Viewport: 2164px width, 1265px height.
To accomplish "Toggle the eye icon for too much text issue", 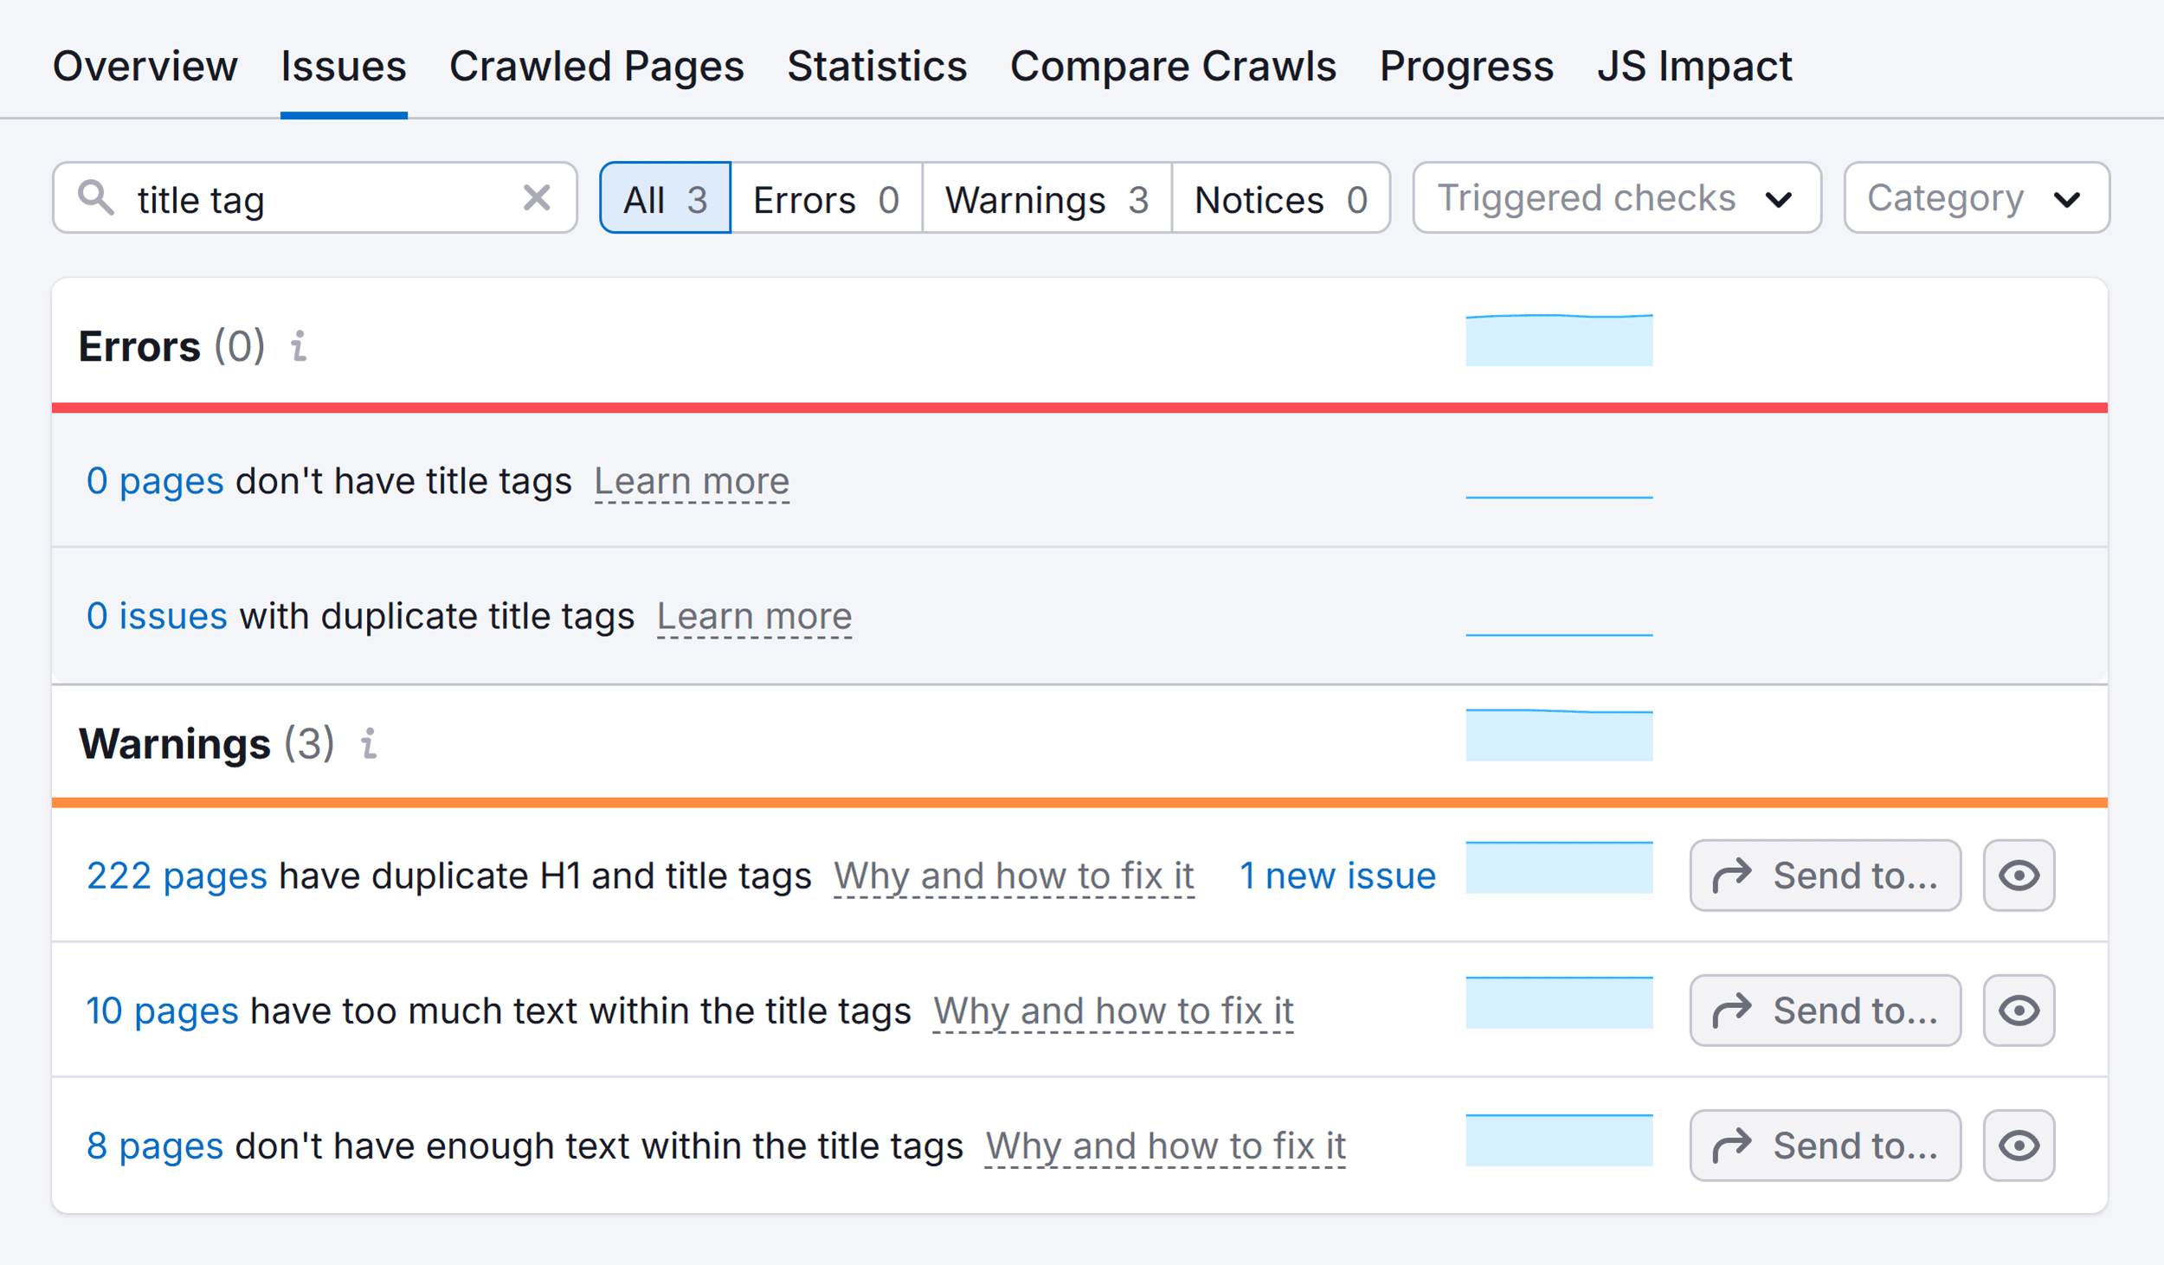I will point(2019,1010).
